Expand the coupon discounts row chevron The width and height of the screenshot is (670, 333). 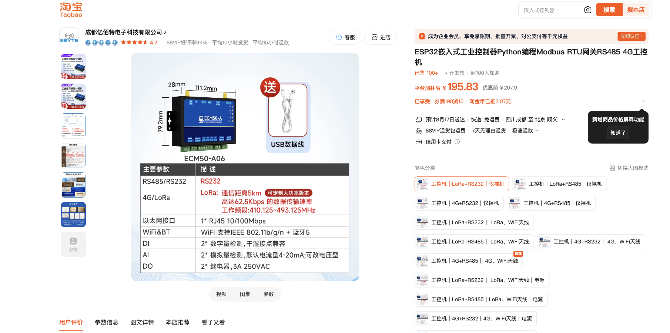[x=643, y=101]
